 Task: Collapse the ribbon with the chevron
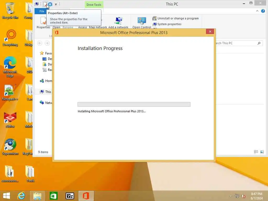pos(257,11)
